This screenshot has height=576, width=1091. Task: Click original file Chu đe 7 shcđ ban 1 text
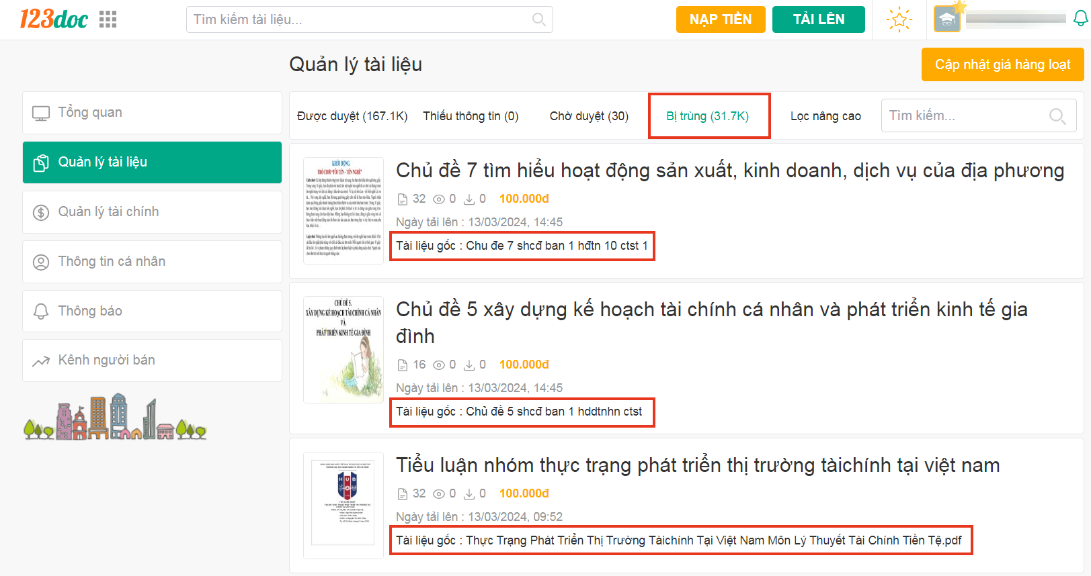557,246
